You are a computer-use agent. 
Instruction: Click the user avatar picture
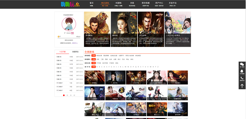69,24
